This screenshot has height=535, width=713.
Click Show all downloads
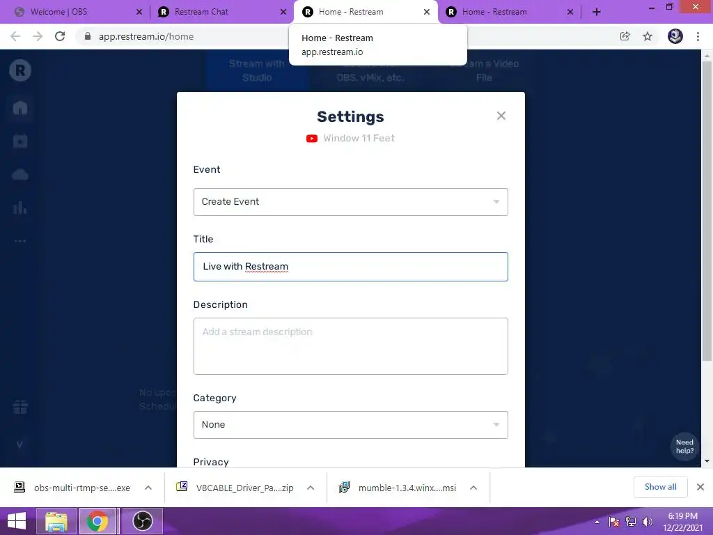coord(660,487)
